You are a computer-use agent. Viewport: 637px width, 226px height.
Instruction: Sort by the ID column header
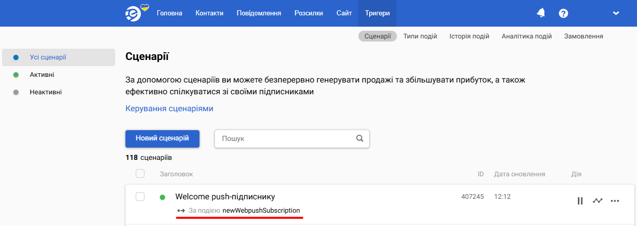pos(481,174)
